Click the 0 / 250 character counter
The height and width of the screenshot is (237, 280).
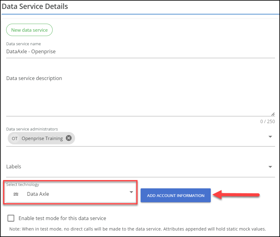(x=267, y=122)
